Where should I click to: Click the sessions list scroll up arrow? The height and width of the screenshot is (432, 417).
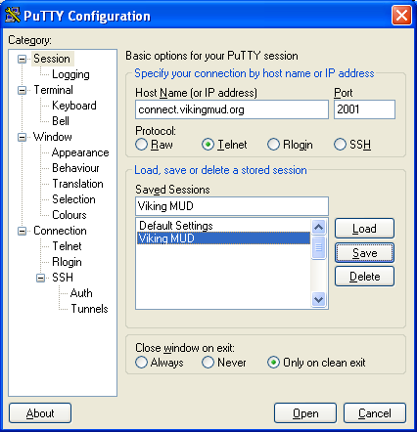click(318, 227)
